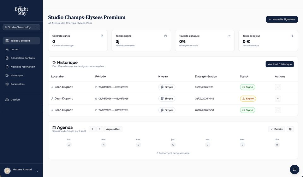The image size is (303, 177).
Task: Click the Nouvelle Signature button
Action: pos(282,19)
